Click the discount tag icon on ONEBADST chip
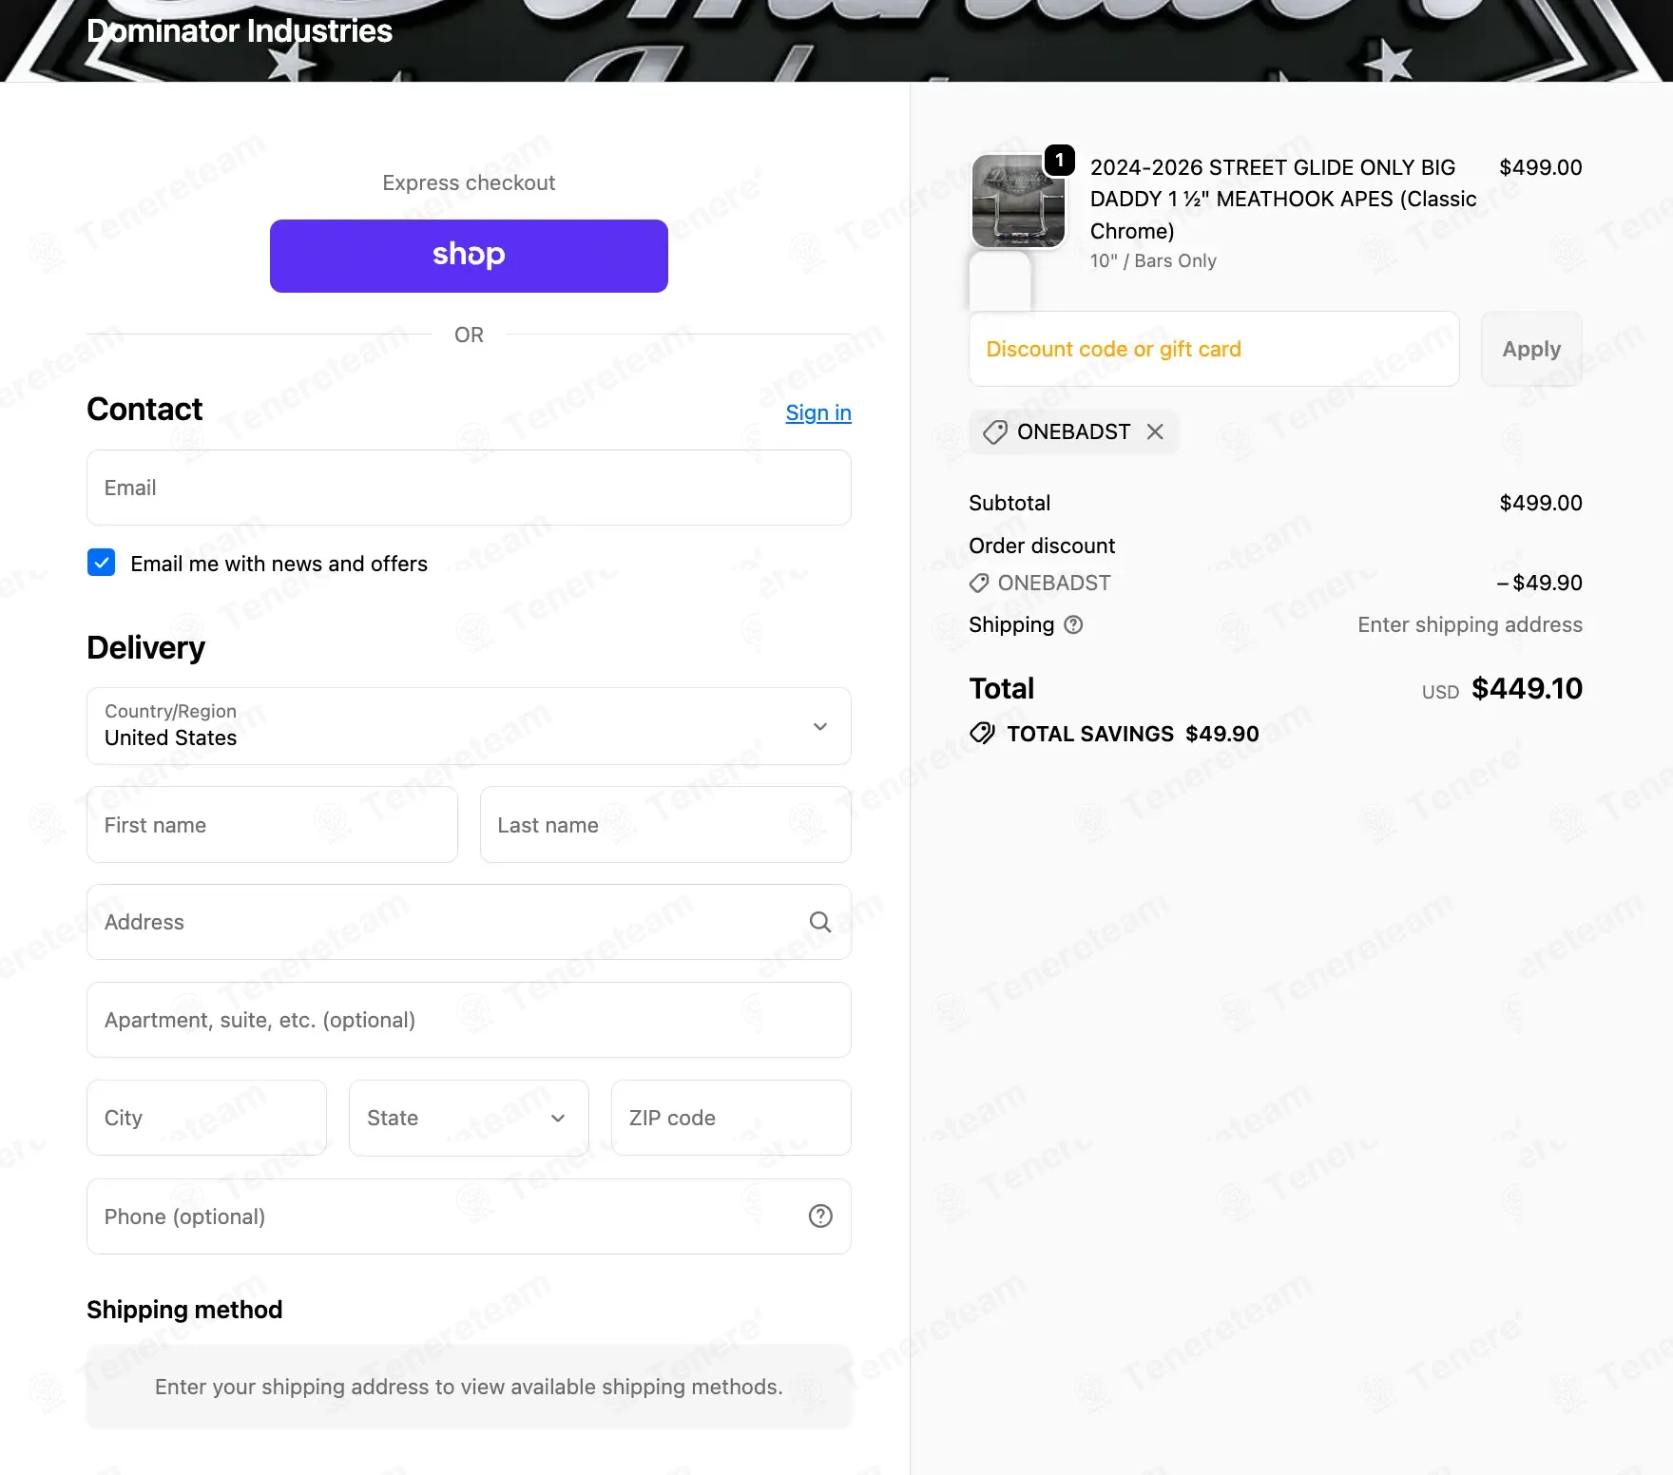The width and height of the screenshot is (1673, 1475). [994, 432]
